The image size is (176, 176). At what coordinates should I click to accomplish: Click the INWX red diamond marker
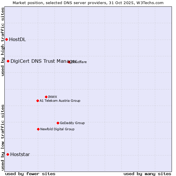46,97
